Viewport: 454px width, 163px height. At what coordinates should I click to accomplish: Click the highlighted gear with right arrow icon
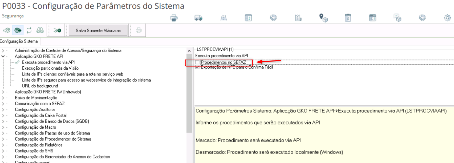point(18,30)
